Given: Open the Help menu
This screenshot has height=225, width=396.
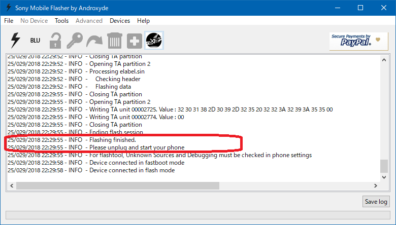Looking at the screenshot, I should pos(144,21).
